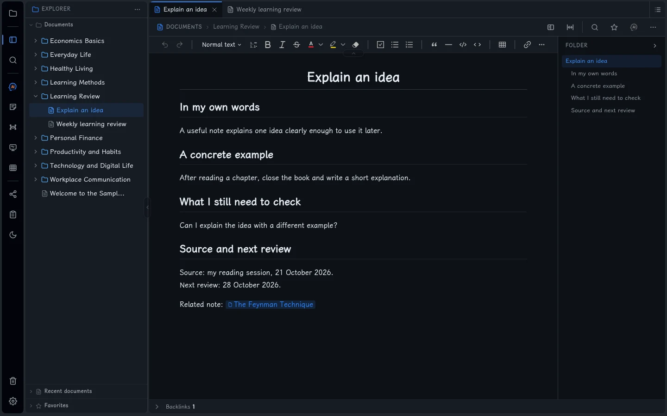Jump to Source and next review in outline

coord(603,110)
